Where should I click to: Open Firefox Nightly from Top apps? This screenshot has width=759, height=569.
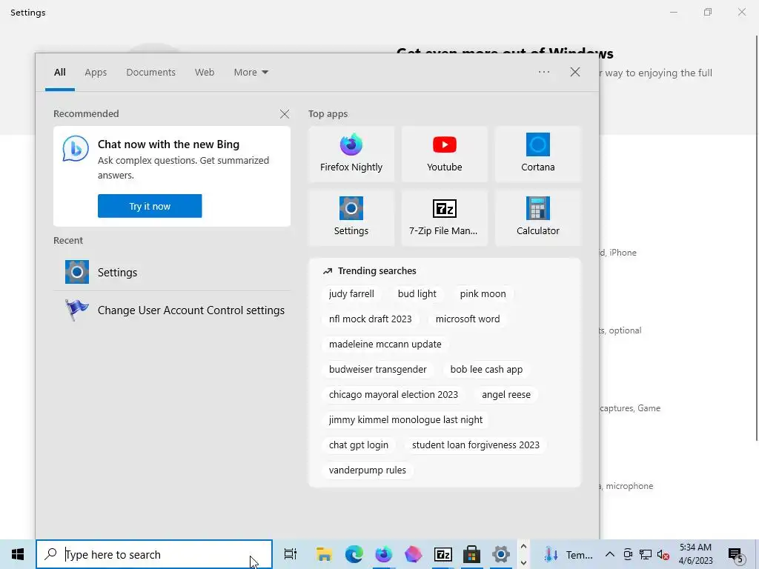[351, 154]
